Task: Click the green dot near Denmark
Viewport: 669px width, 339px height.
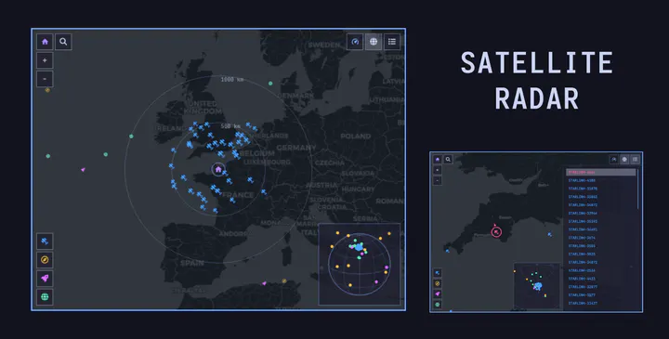Action: [x=270, y=84]
